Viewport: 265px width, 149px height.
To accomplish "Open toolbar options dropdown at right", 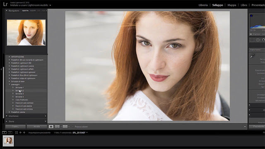I will [x=245, y=127].
